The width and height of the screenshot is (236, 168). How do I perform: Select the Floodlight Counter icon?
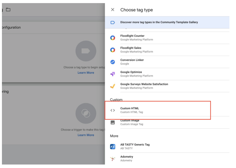tap(112, 37)
